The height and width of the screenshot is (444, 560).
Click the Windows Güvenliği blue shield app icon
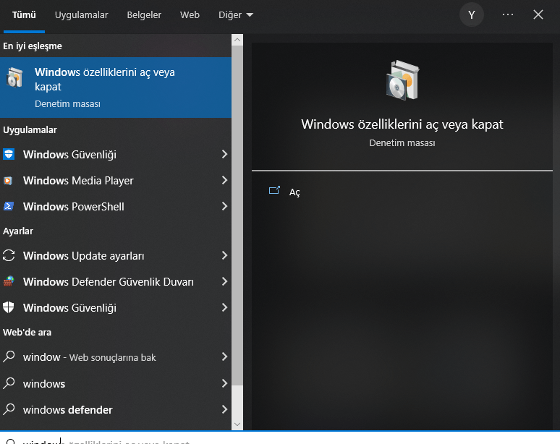coord(9,154)
